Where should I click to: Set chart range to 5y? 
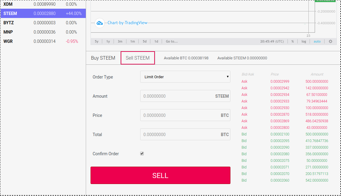pos(97,41)
